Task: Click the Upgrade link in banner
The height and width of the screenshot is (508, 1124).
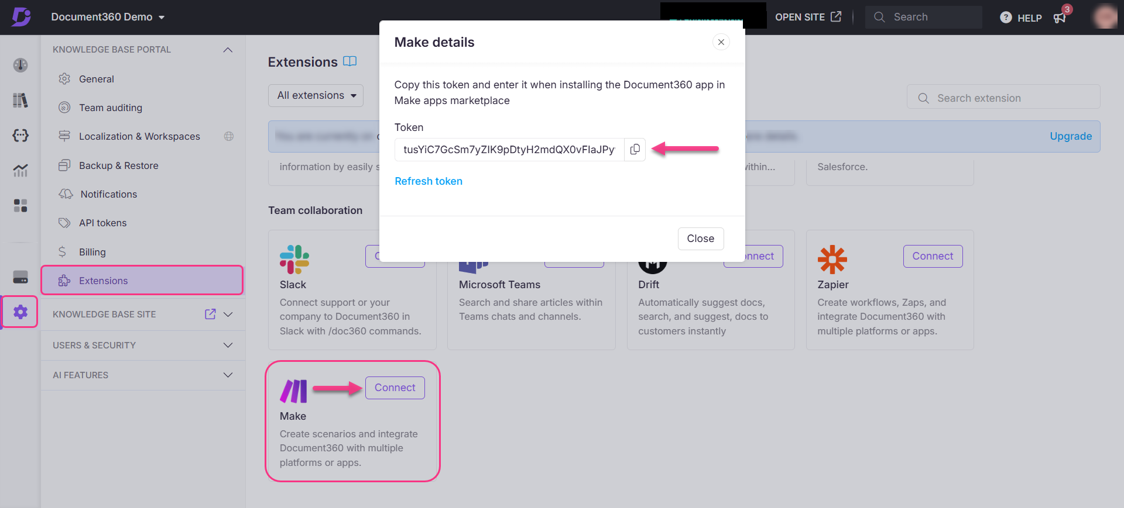Action: [x=1071, y=136]
